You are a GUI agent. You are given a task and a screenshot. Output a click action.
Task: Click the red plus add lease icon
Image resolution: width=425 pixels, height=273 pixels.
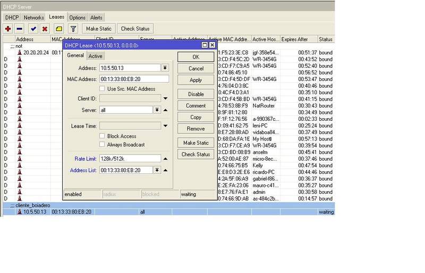click(x=8, y=29)
